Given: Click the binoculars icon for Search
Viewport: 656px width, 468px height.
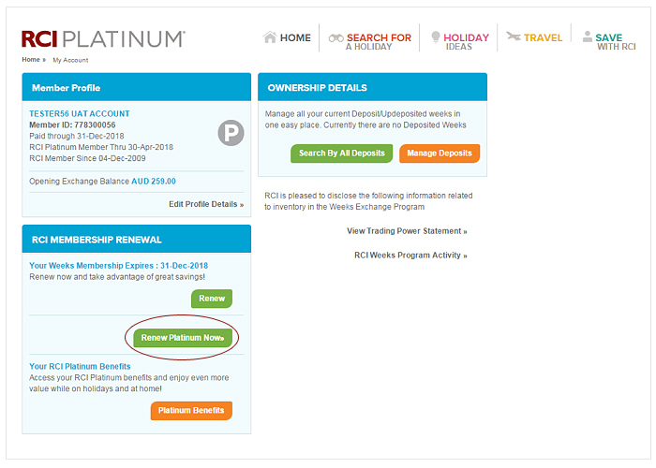Looking at the screenshot, I should [x=335, y=38].
